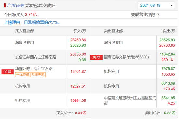Click the 4.25 value for 中信建投
This screenshot has height=119, width=179.
[x=171, y=103]
